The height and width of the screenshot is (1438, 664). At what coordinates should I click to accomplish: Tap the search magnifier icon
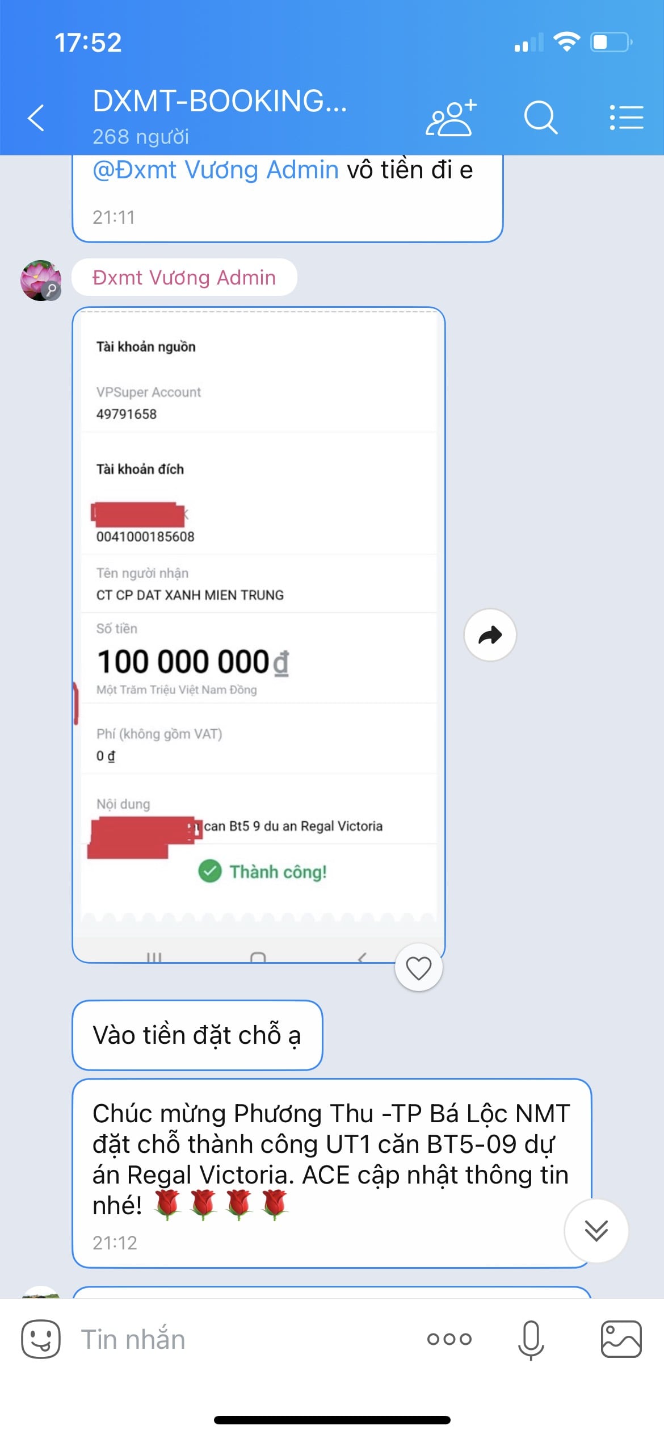pyautogui.click(x=540, y=118)
